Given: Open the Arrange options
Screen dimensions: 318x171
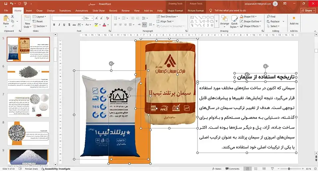Looking at the screenshot, I should tap(225, 21).
